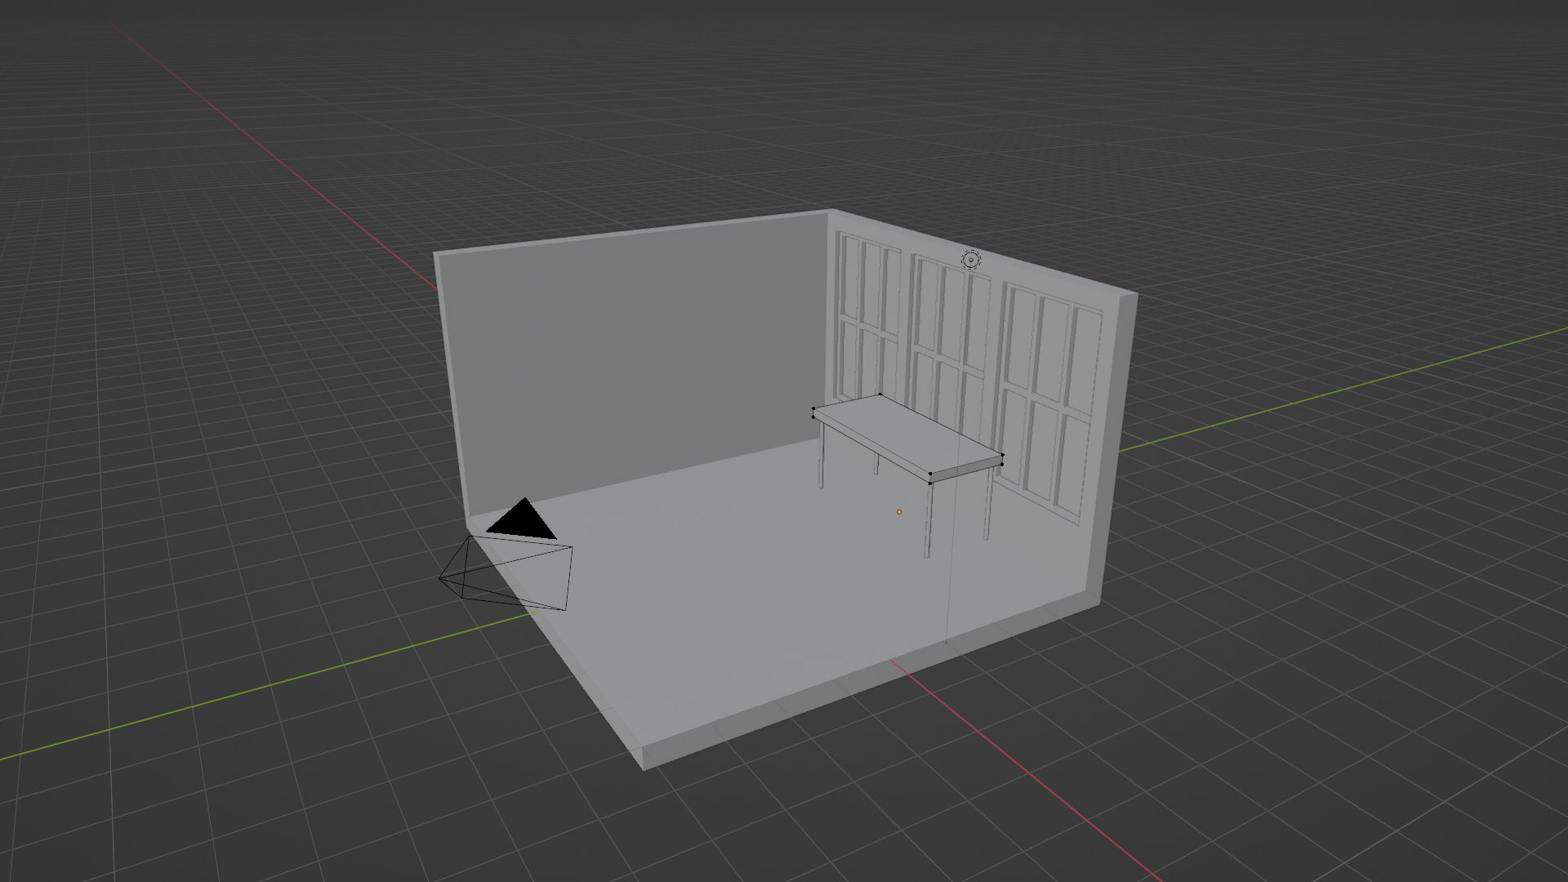
Task: Select the table's rightmost top corner vertex
Action: coord(1002,455)
